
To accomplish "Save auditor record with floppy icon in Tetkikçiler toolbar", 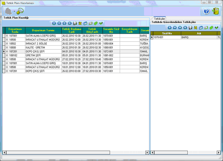I will (190, 28).
